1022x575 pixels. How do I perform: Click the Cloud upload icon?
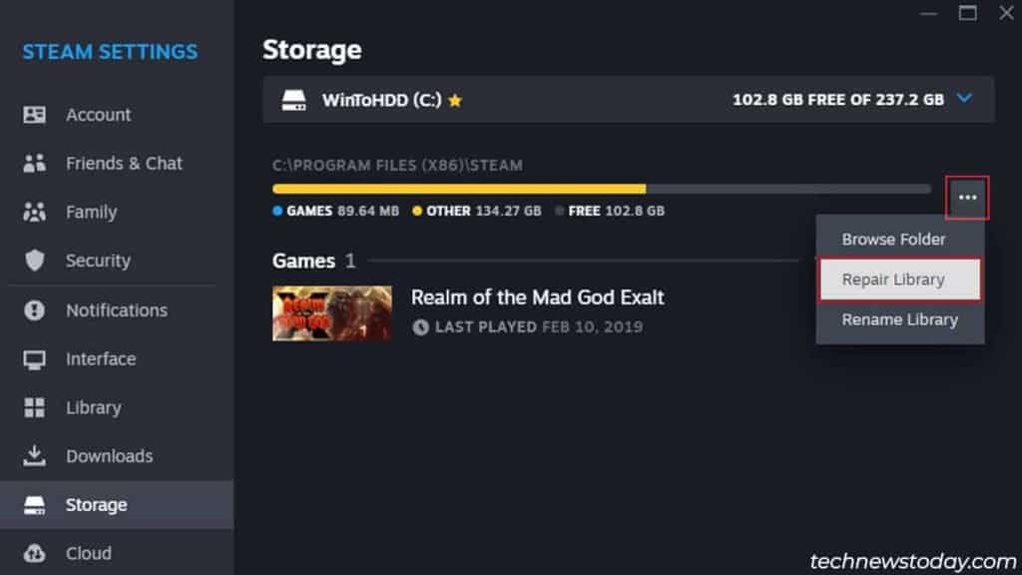[x=35, y=553]
